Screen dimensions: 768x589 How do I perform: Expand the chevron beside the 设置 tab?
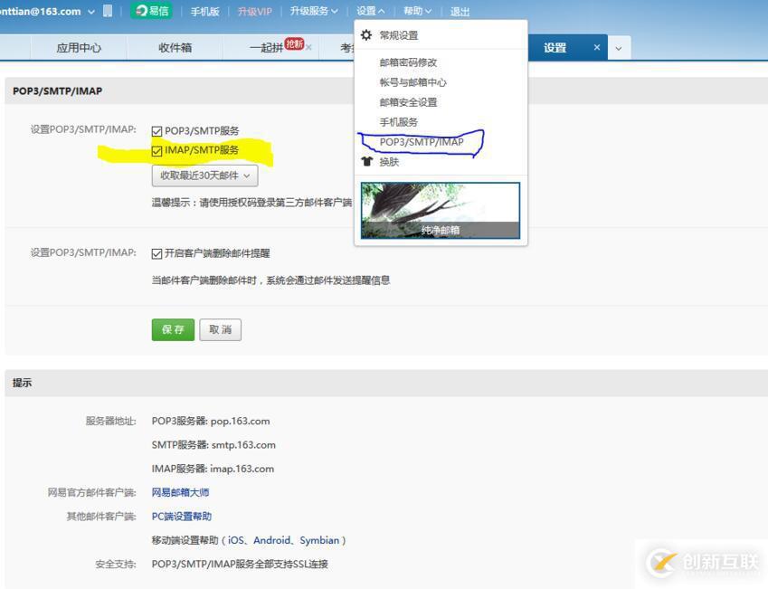(x=620, y=46)
